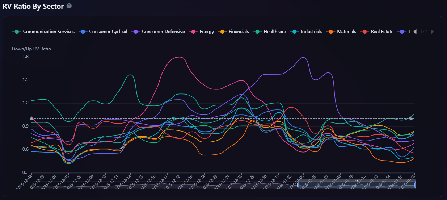Viewport: 447px width, 200px height.
Task: Click the RV Ratio By Sector title
Action: (x=33, y=6)
